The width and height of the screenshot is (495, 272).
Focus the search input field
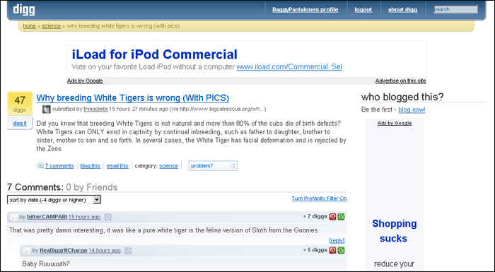(455, 9)
